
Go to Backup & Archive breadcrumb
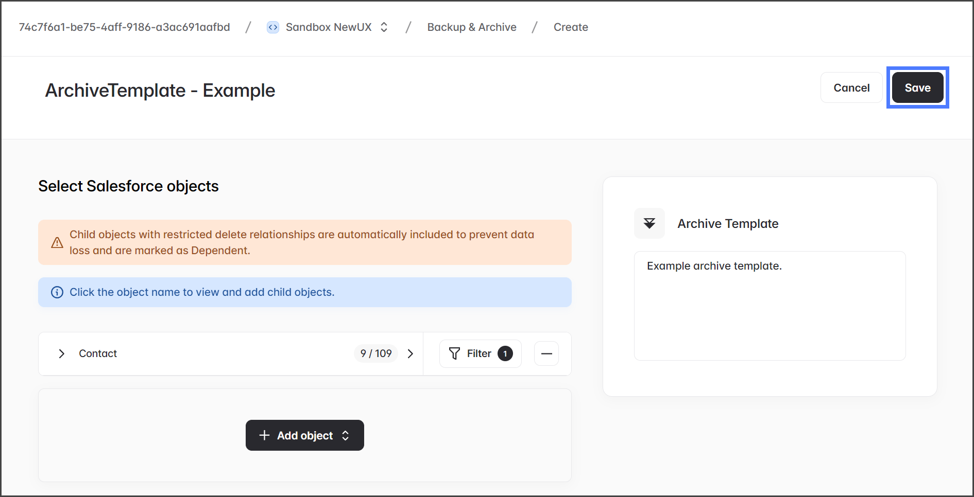point(471,27)
